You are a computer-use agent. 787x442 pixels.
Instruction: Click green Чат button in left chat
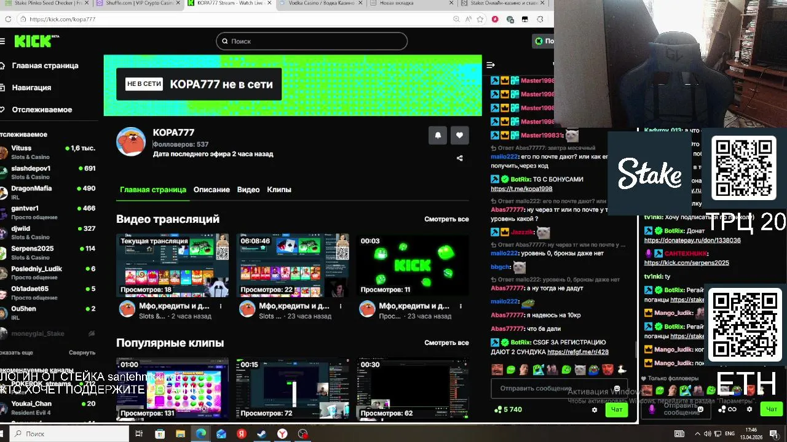pos(617,409)
